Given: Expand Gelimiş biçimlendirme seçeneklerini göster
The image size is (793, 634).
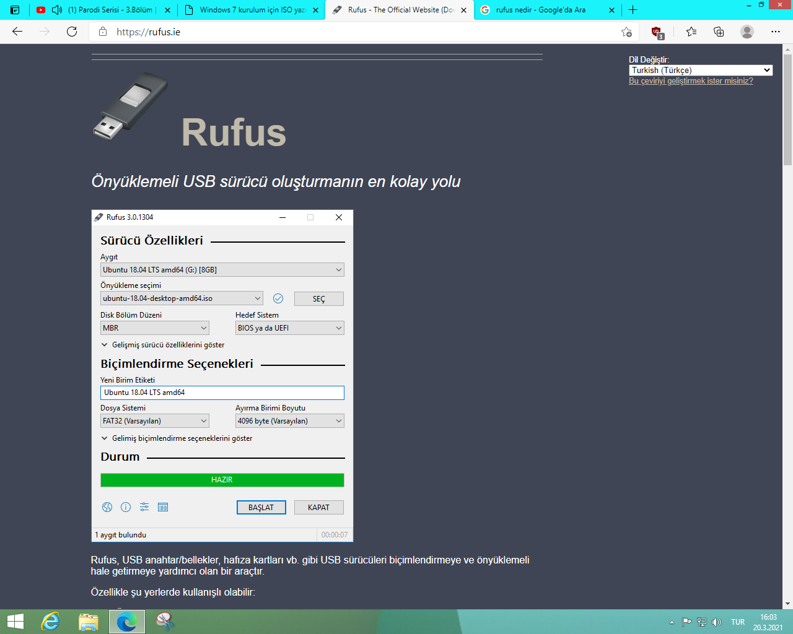Looking at the screenshot, I should coord(177,438).
